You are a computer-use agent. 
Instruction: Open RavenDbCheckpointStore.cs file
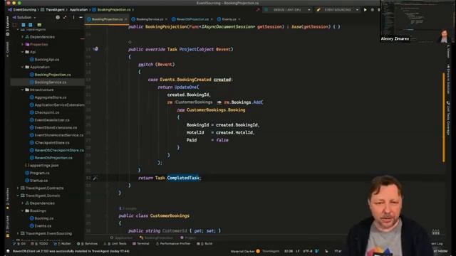[x=59, y=150]
